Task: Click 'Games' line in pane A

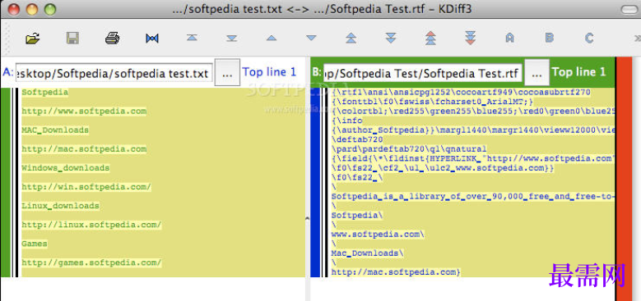Action: coord(35,244)
